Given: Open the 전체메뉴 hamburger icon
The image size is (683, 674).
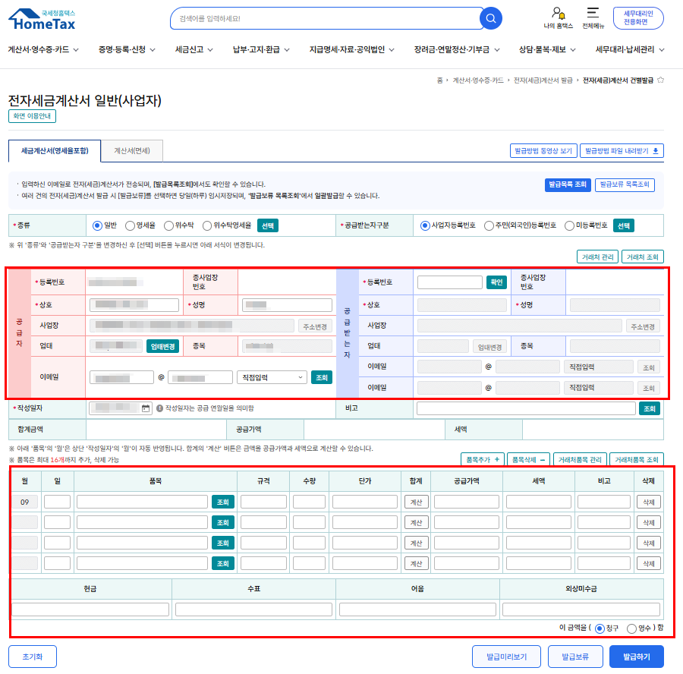Looking at the screenshot, I should pos(593,14).
